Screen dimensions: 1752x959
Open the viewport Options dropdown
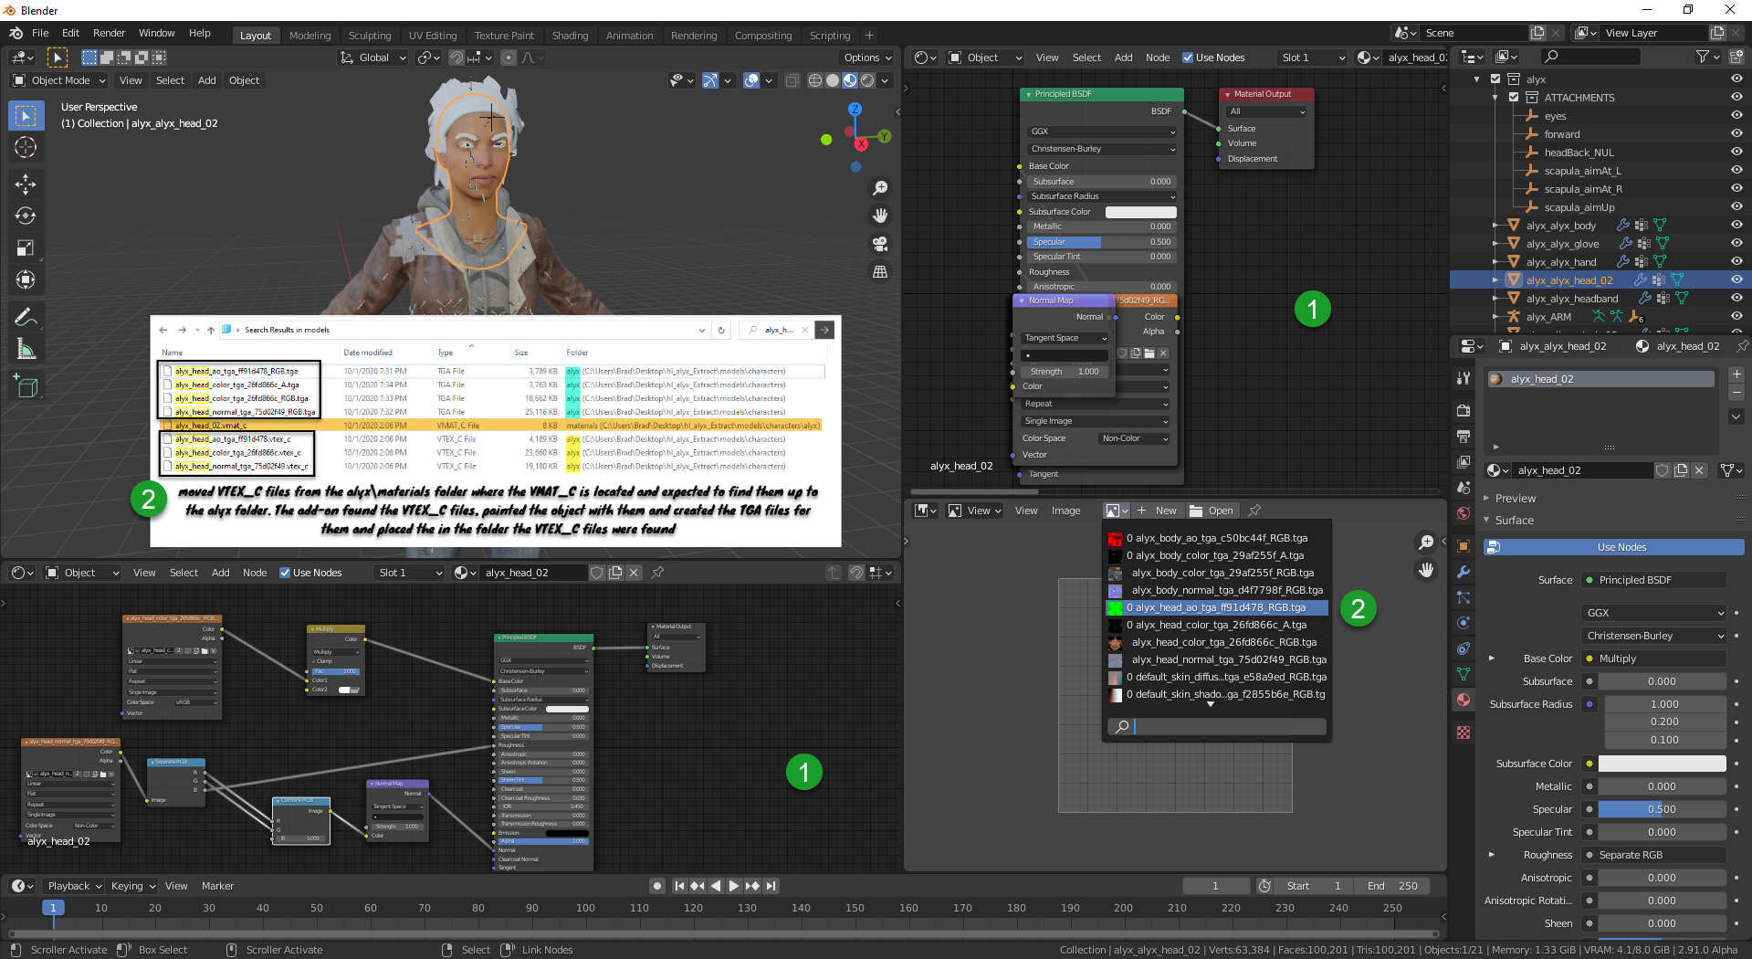[x=867, y=58]
